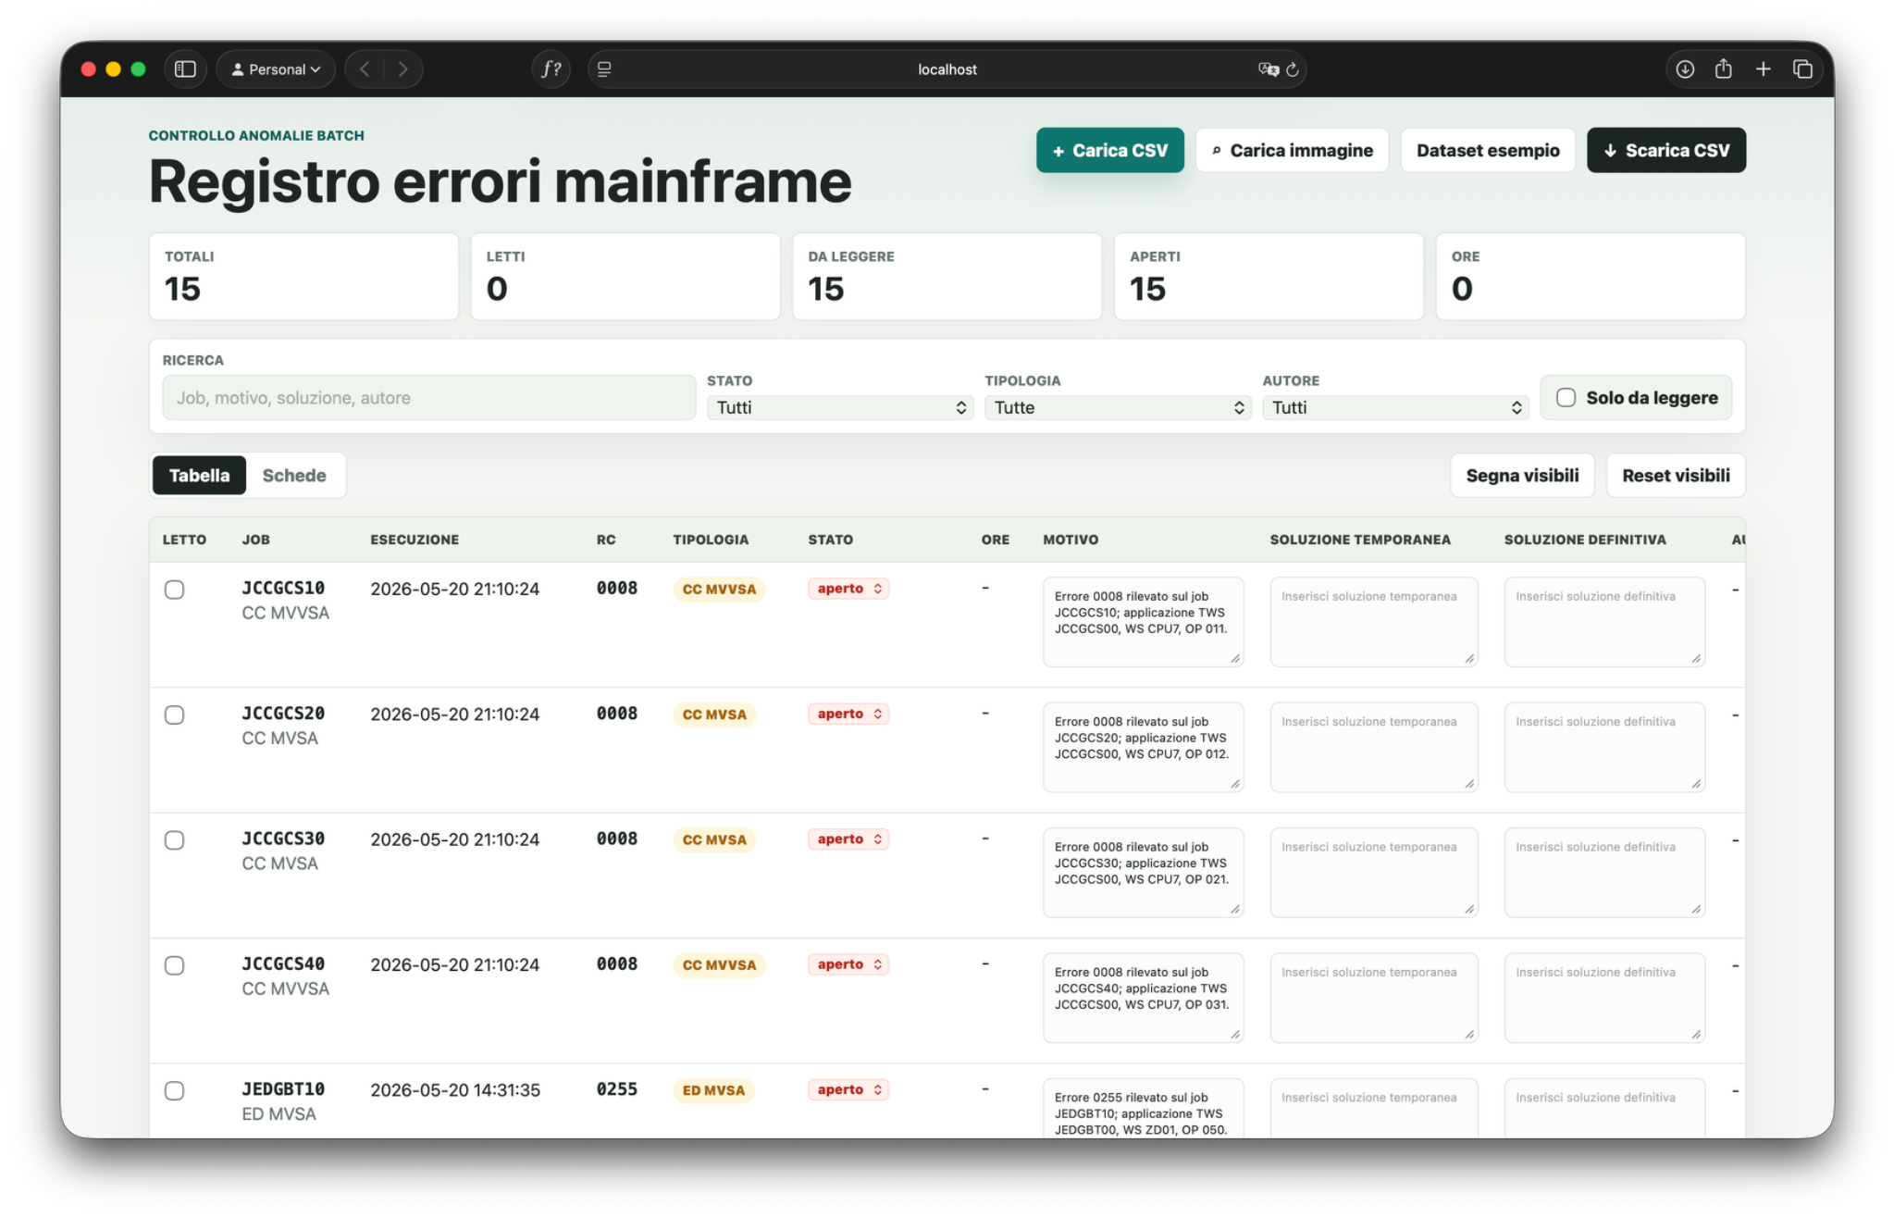Enable the Solo da leggere checkbox
The image size is (1894, 1218).
tap(1566, 398)
